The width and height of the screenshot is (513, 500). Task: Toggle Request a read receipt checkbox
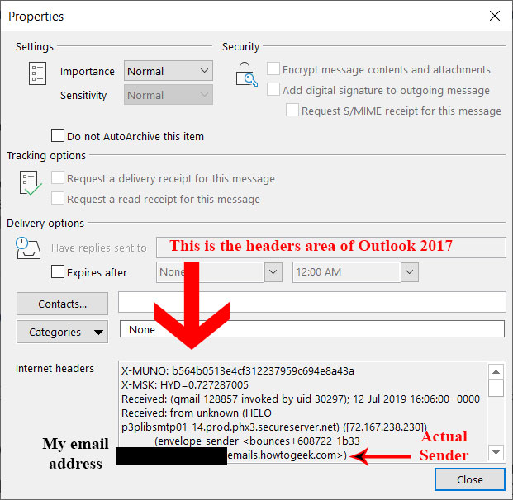click(58, 198)
